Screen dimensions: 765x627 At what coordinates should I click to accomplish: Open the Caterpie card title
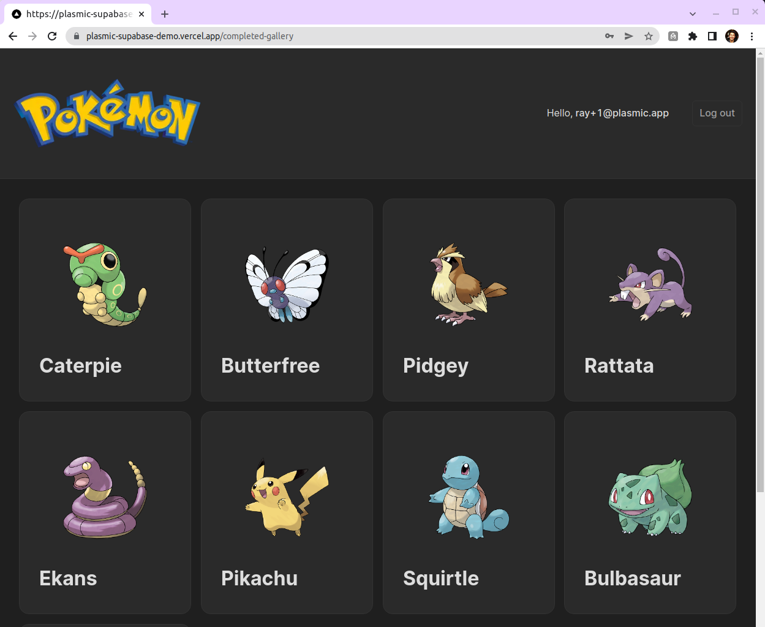click(80, 366)
